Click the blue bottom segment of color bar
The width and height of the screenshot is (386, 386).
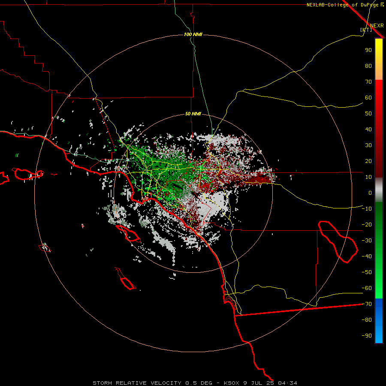coord(379,321)
